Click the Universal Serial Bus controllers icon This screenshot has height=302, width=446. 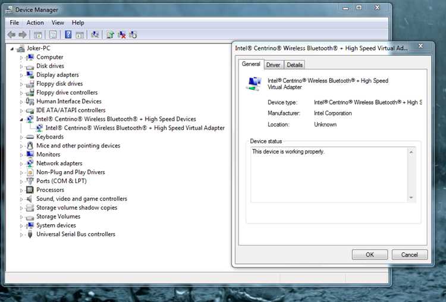[x=30, y=234]
